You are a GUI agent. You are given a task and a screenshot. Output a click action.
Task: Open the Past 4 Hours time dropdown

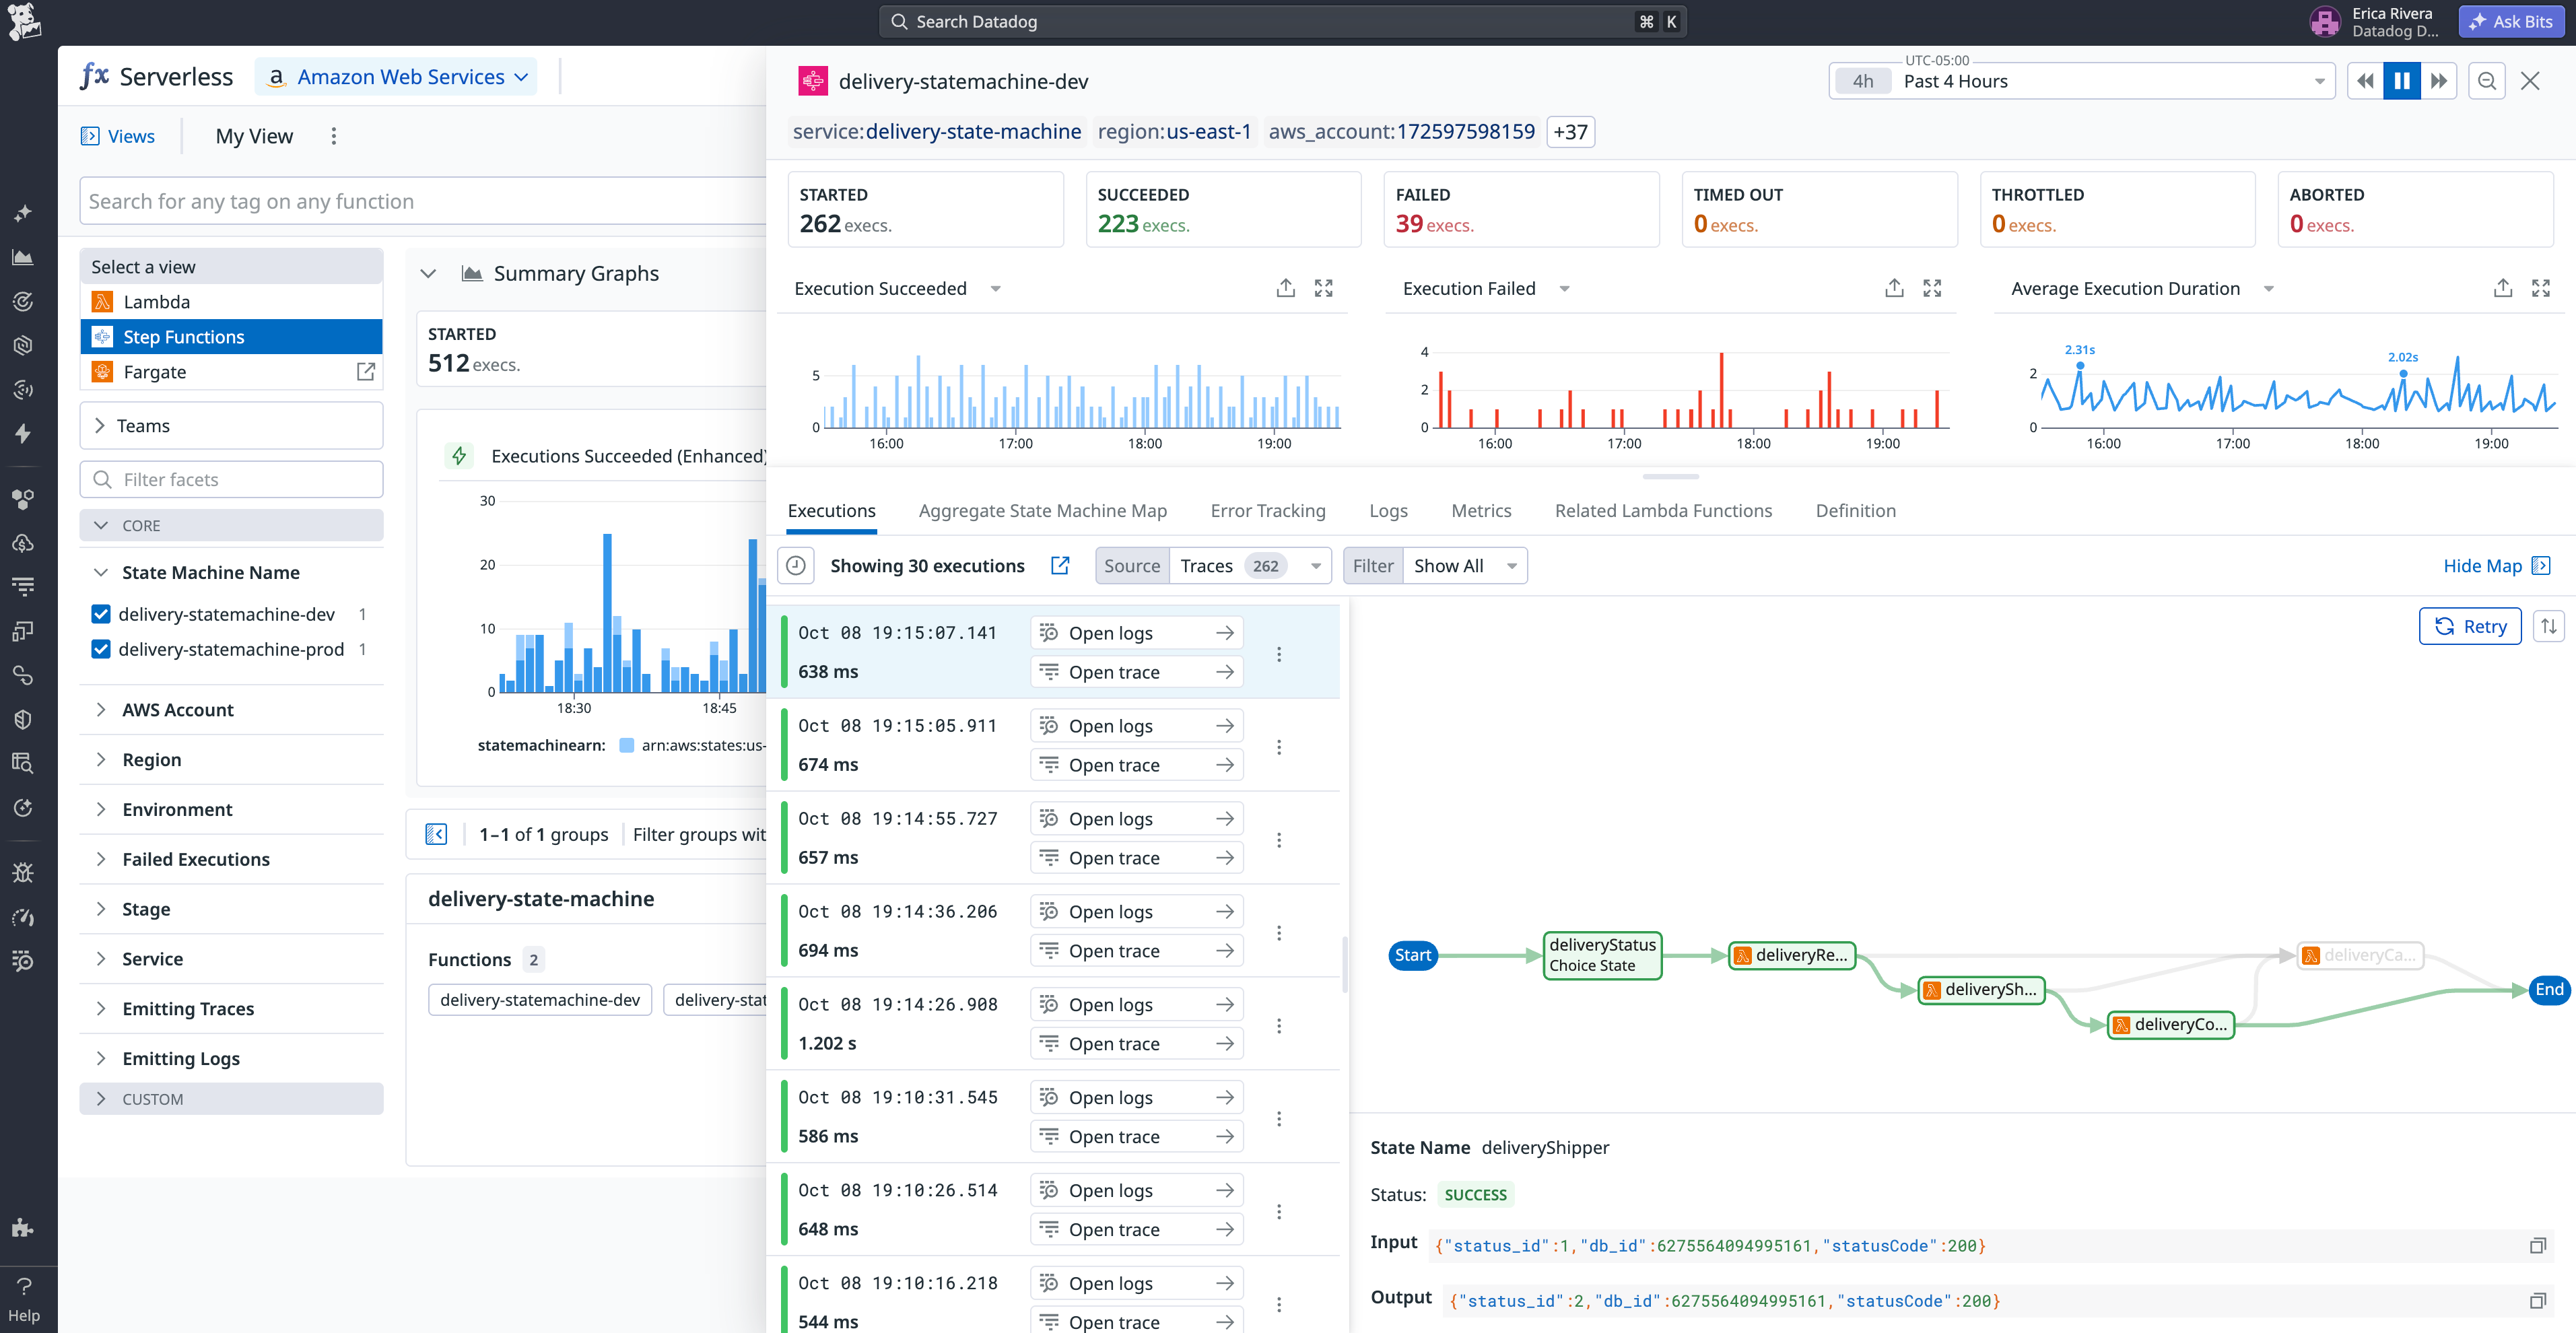[2082, 81]
